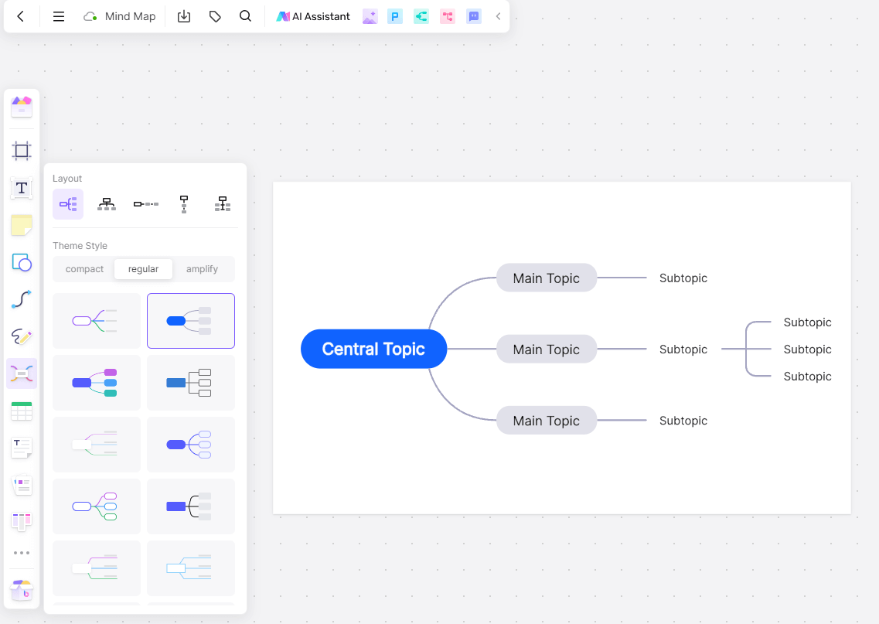Switch to the regular theme style tab
The height and width of the screenshot is (624, 879).
click(143, 268)
